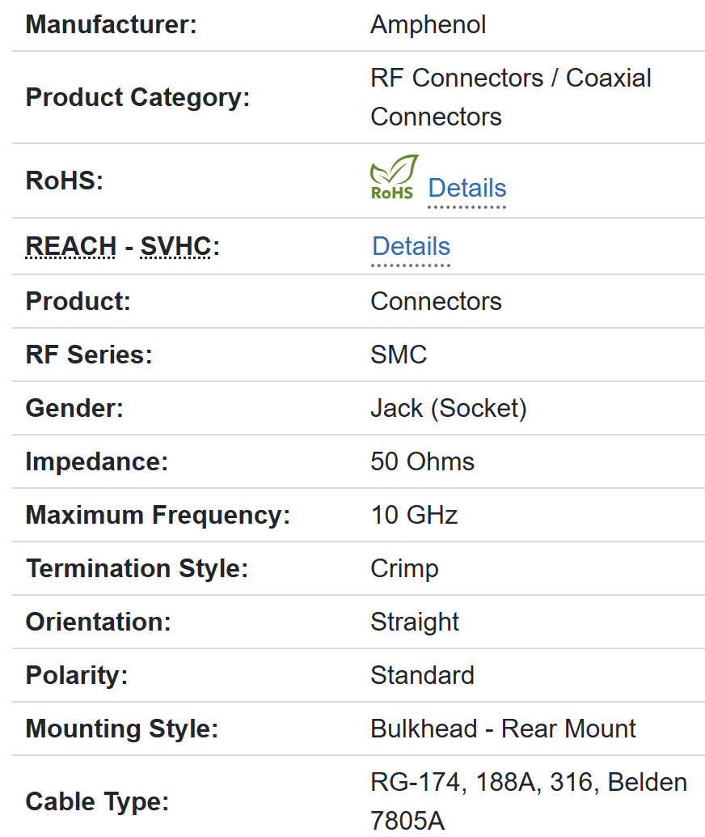Open the RoHS Details link

pos(466,188)
